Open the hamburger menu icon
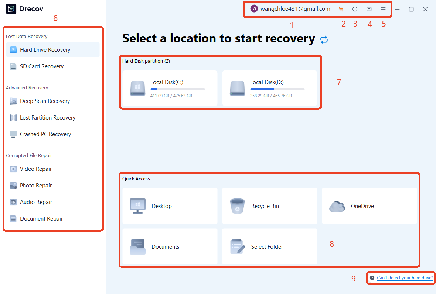 tap(383, 9)
